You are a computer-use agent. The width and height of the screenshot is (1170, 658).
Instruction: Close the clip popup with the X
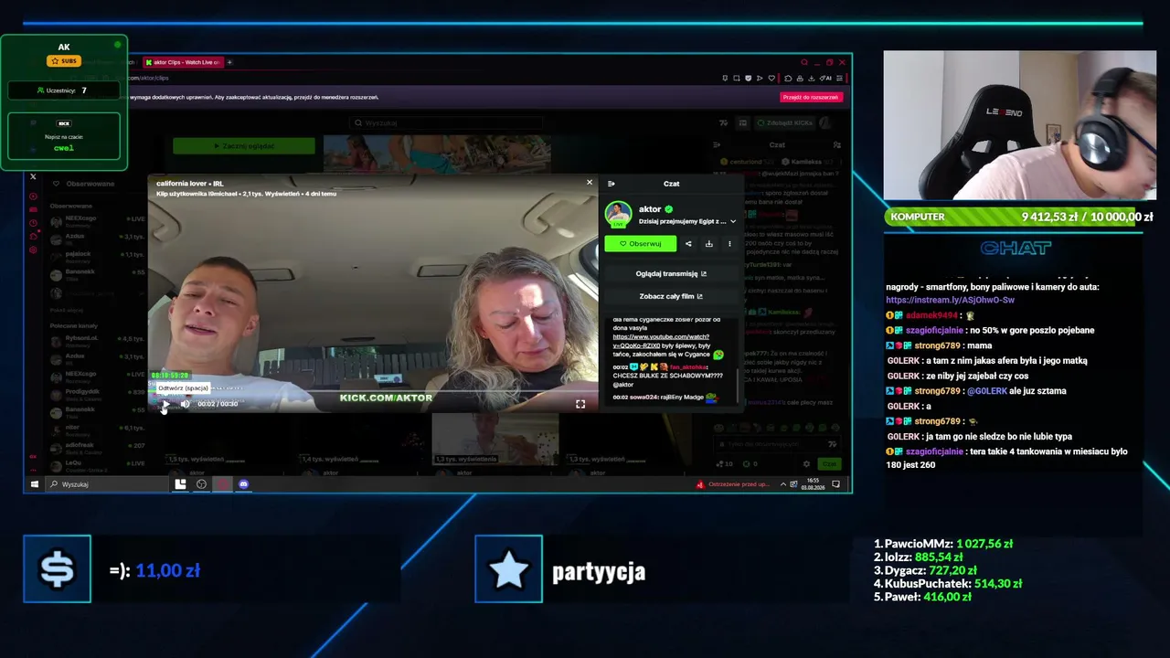click(x=590, y=183)
